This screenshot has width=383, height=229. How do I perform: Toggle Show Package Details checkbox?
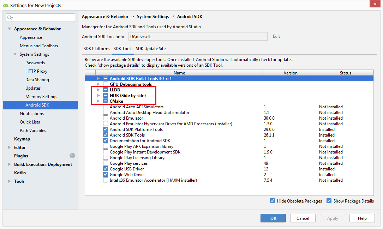point(329,201)
